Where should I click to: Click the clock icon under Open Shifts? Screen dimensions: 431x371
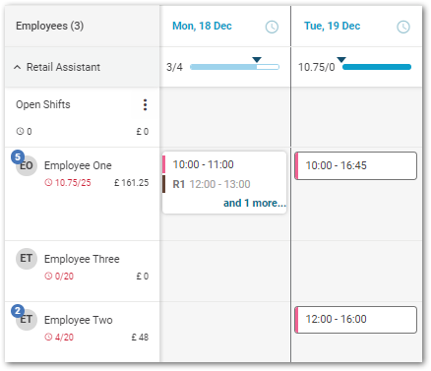click(x=20, y=131)
